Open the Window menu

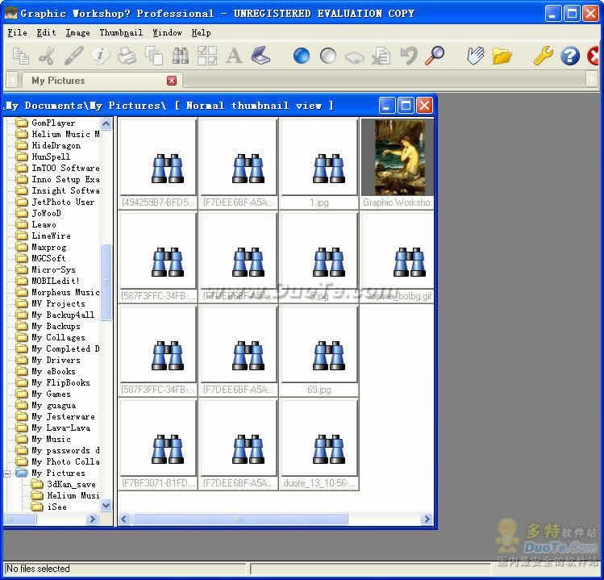tap(167, 33)
